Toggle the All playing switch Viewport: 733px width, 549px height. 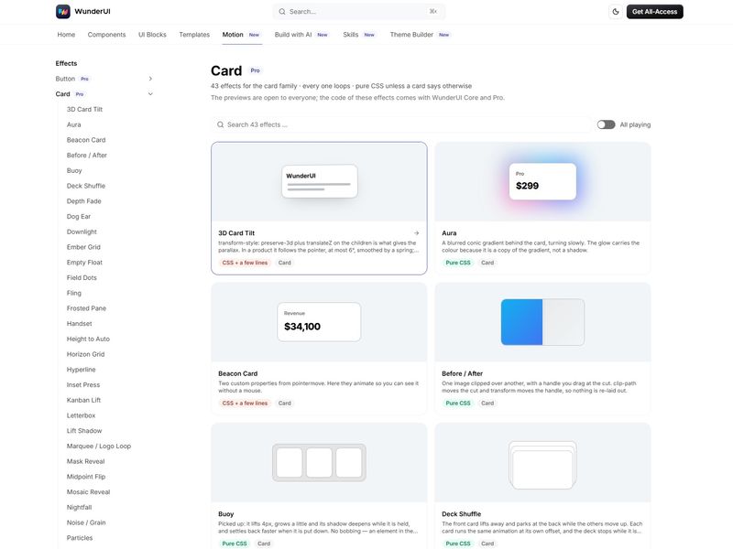[x=606, y=124]
